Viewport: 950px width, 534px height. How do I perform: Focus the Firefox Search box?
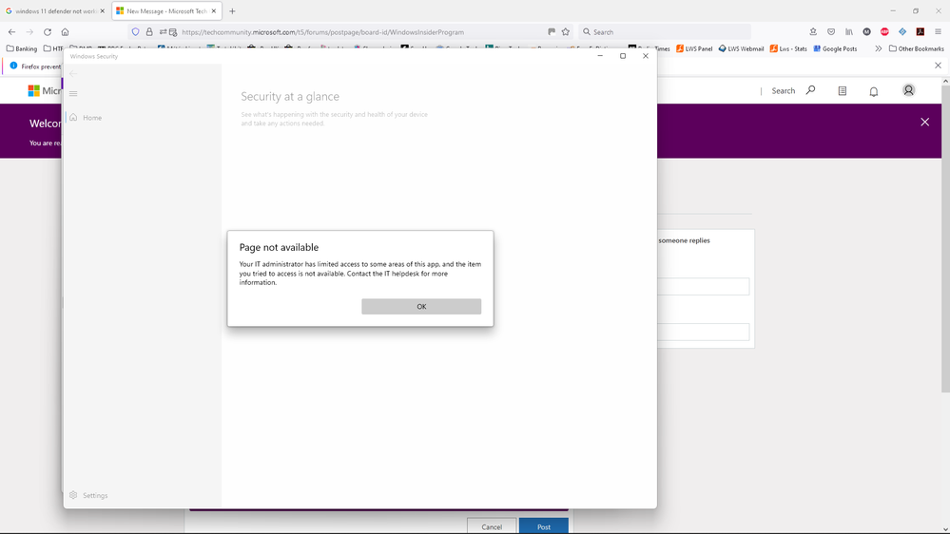(666, 32)
